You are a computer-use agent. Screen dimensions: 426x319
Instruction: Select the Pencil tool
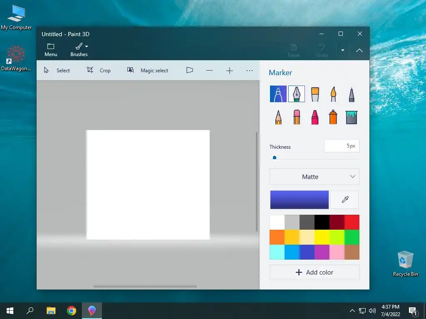click(x=278, y=117)
